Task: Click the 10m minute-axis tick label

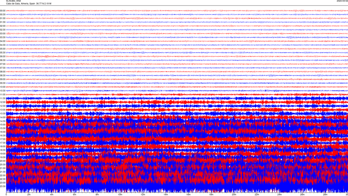Action: point(120,195)
